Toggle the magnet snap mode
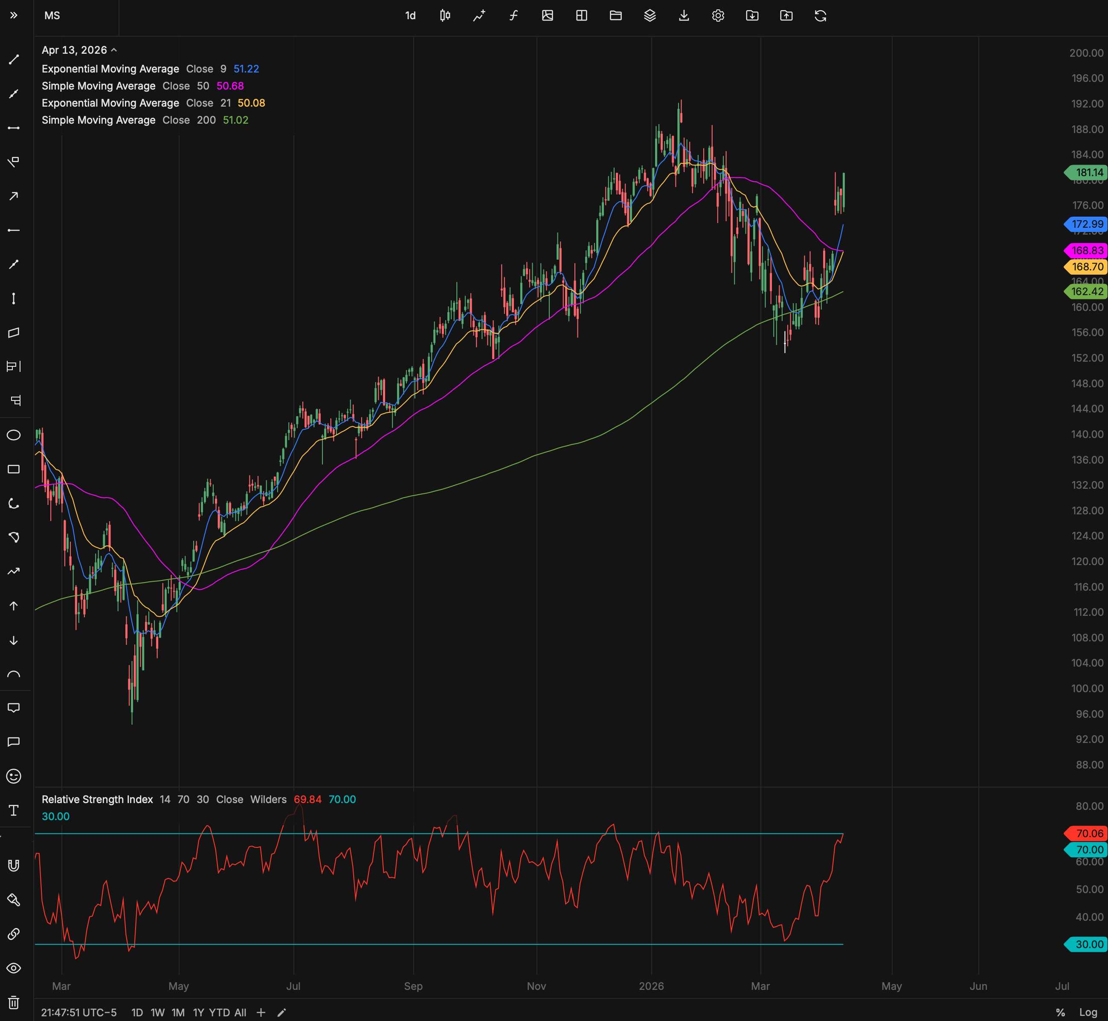This screenshot has width=1108, height=1021. [x=14, y=866]
